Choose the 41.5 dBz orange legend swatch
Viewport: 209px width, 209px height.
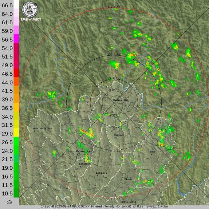tap(16, 91)
